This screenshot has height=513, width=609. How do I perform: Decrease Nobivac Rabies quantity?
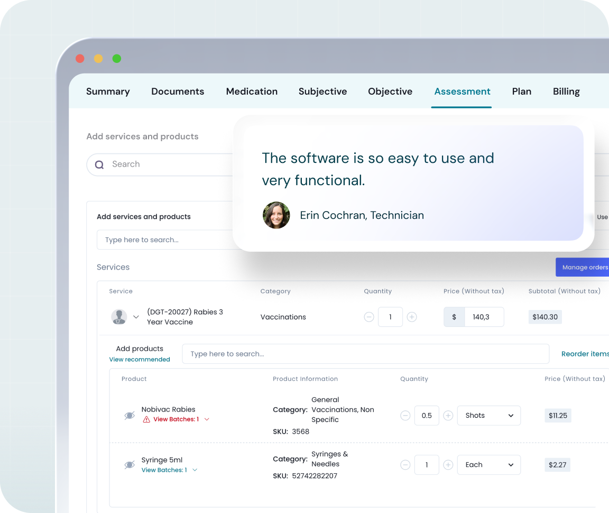click(405, 416)
